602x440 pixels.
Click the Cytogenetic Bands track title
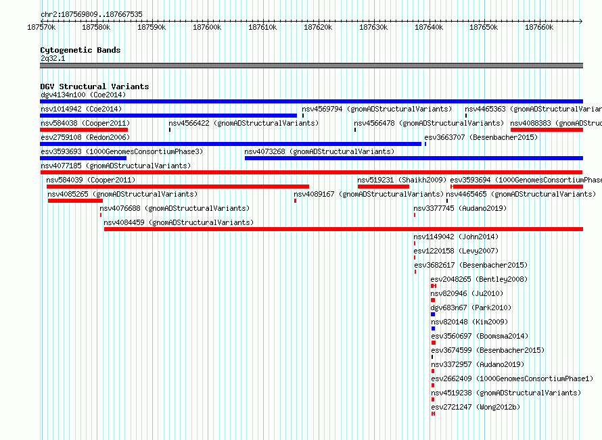pos(80,50)
